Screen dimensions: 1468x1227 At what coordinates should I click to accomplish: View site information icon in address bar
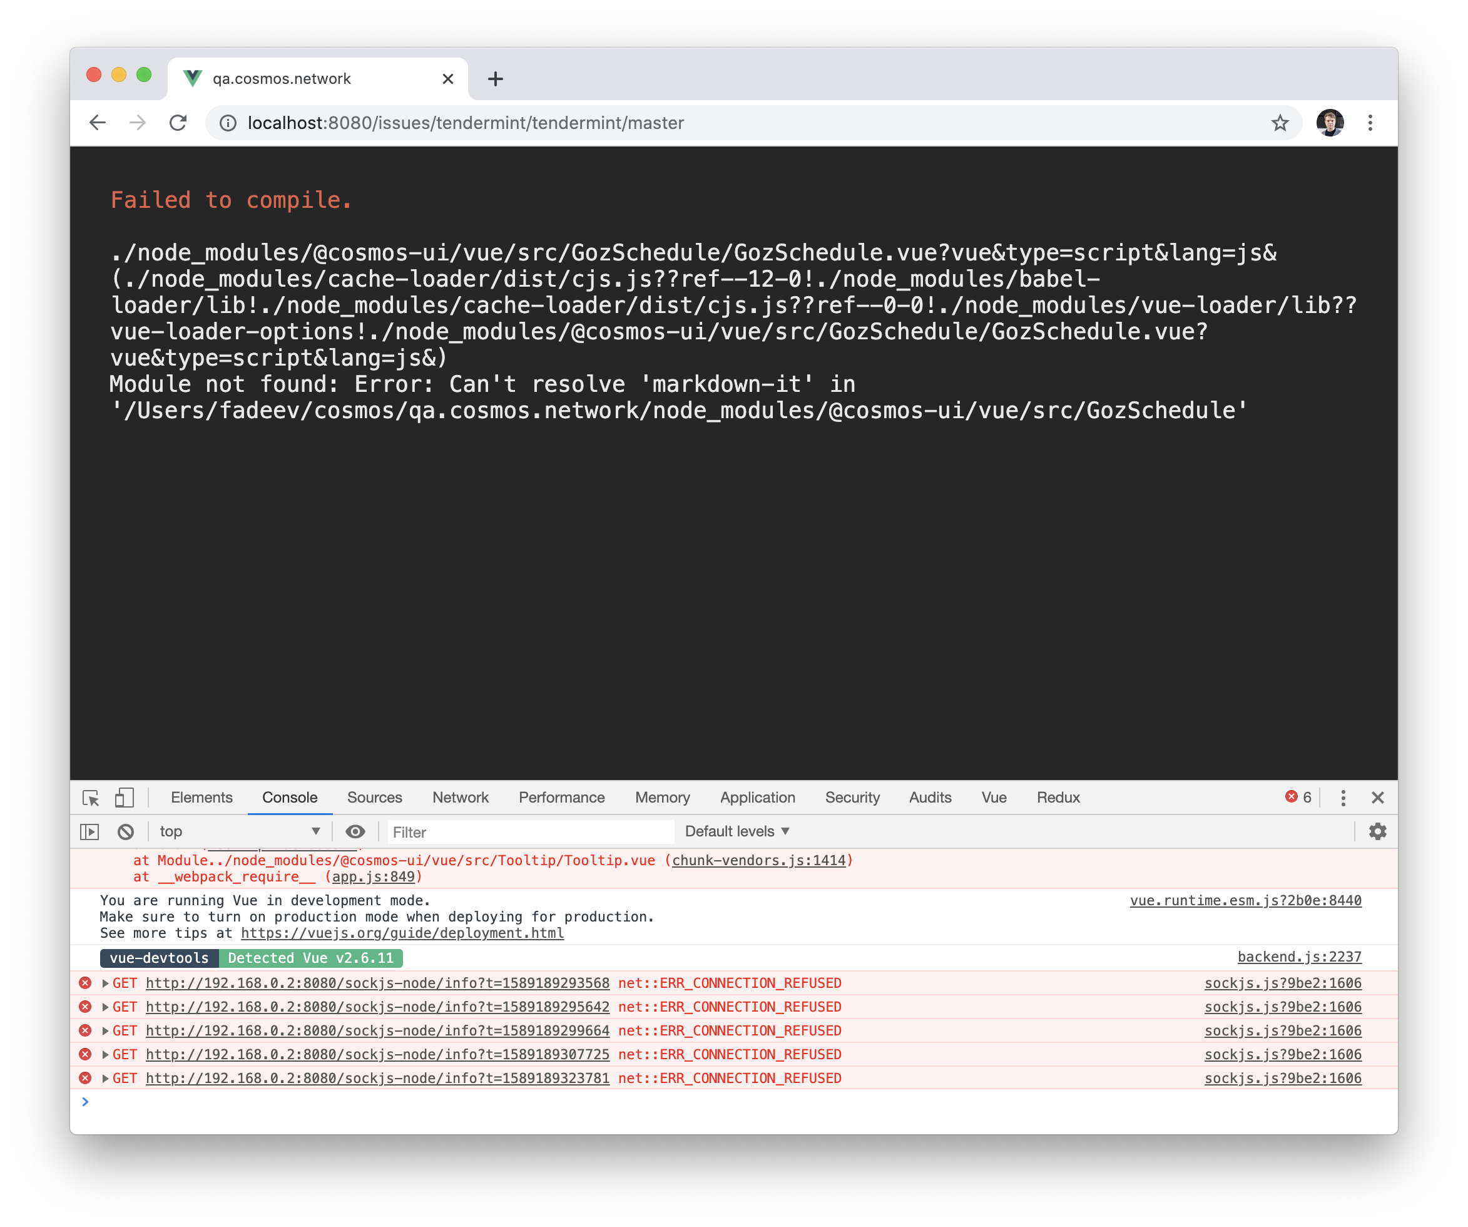click(x=228, y=123)
